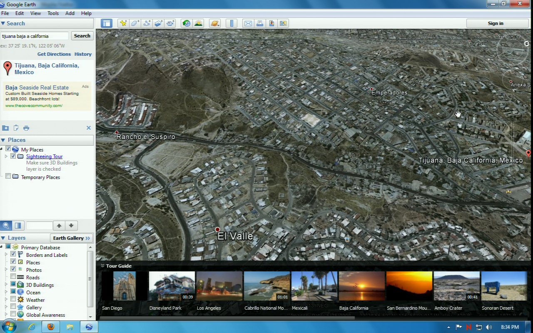Uncheck the Sightseeing Tour checkbox
The height and width of the screenshot is (333, 533).
[x=13, y=157]
